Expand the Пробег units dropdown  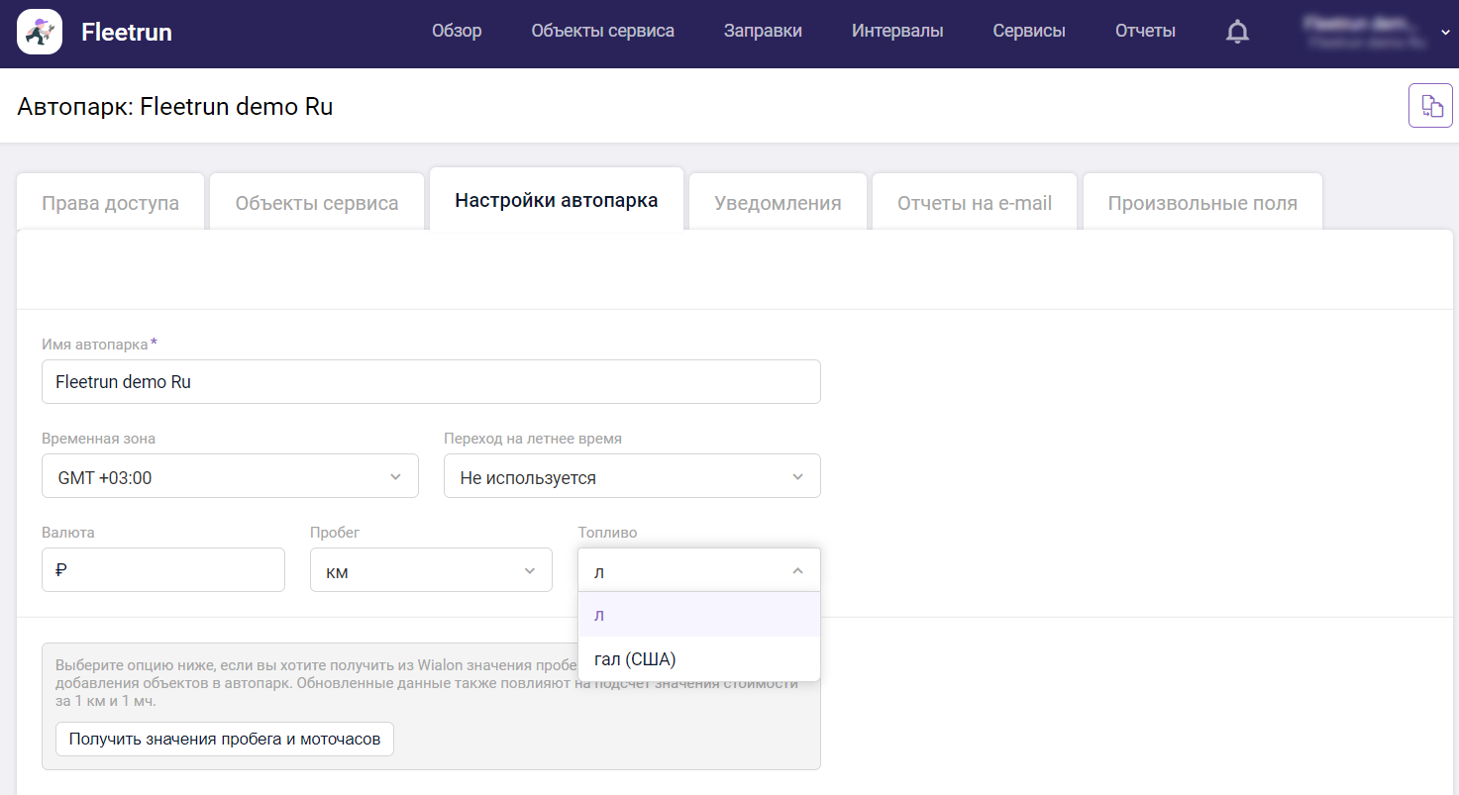(431, 570)
